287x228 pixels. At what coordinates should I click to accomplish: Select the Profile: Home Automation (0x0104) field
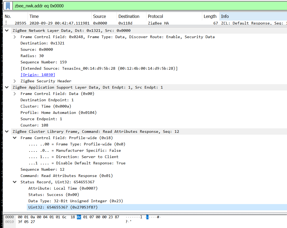pos(58,113)
